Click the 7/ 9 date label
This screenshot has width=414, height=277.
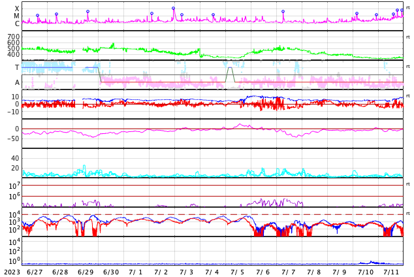pos(340,272)
